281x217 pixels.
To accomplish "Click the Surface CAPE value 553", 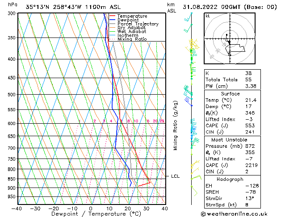I will pos(250,125).
